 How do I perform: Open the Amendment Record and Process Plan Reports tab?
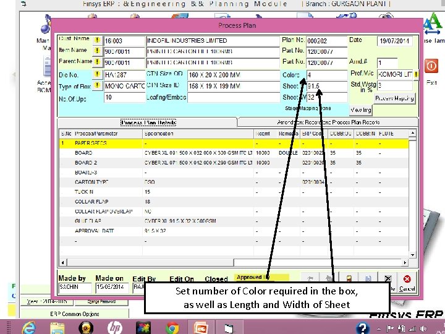(328, 122)
